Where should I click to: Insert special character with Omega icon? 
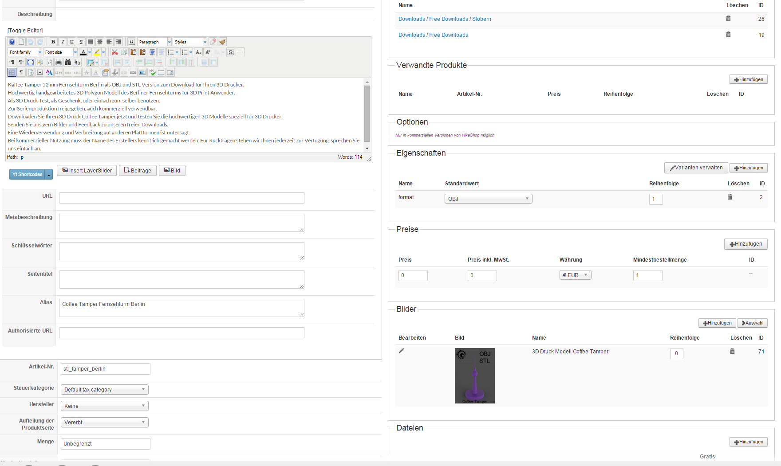(231, 52)
